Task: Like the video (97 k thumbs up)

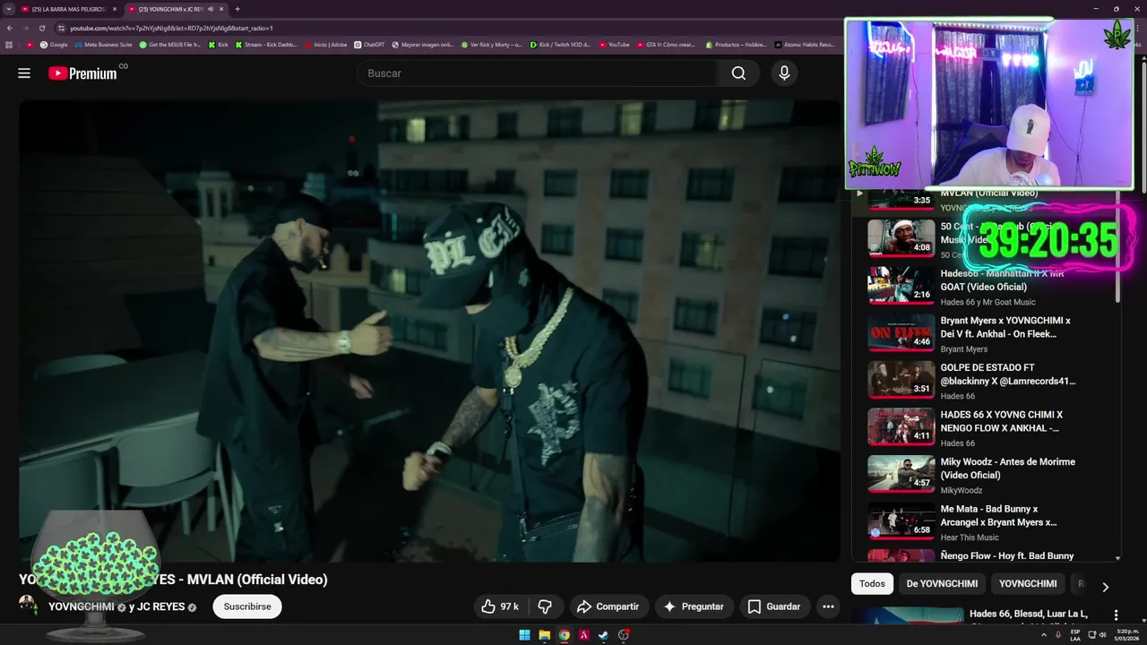Action: pos(500,606)
